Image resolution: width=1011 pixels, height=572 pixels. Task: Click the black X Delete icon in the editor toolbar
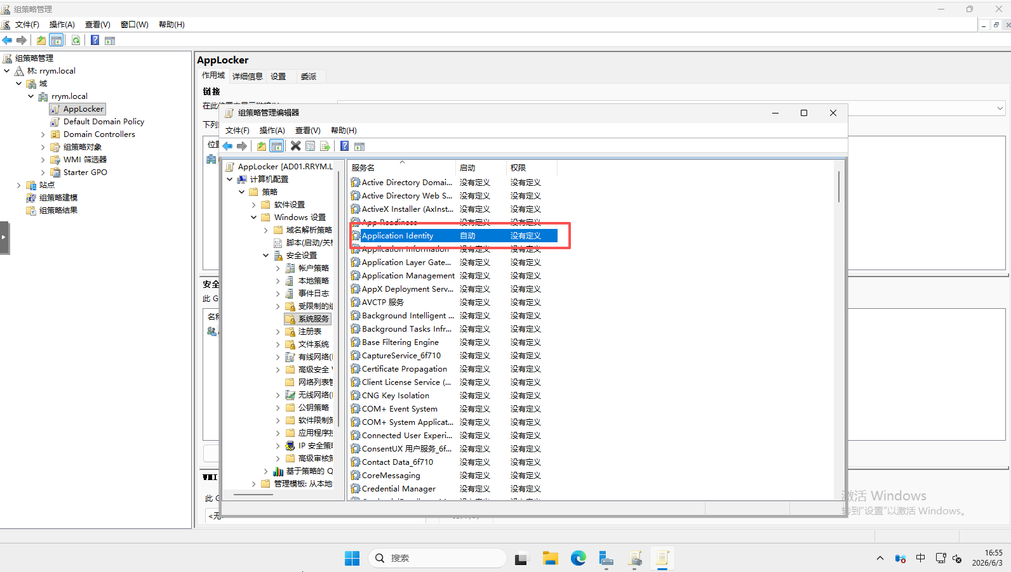pos(296,146)
